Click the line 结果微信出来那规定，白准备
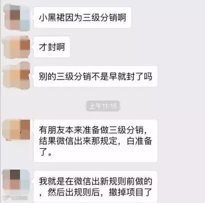 [95, 141]
